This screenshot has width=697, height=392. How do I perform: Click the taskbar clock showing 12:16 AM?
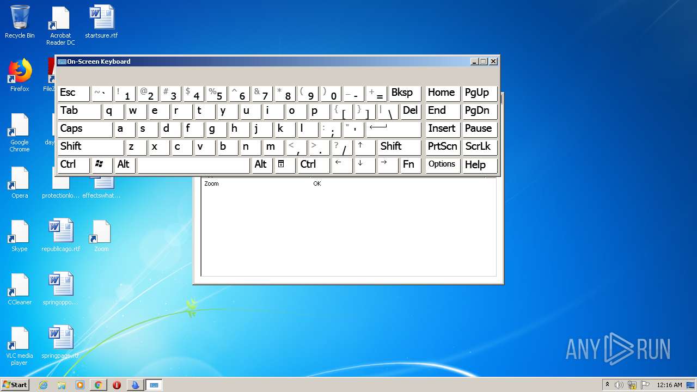[x=669, y=385]
